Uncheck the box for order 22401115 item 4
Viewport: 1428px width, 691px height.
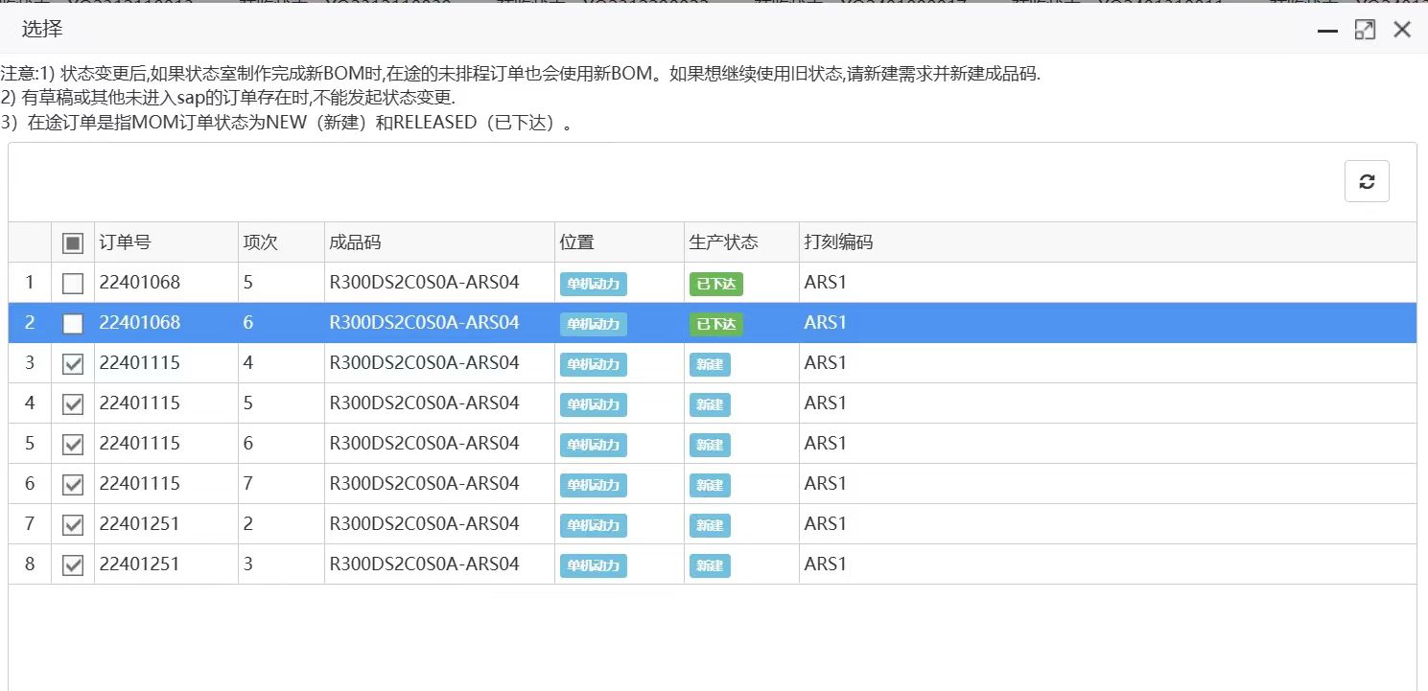(73, 363)
